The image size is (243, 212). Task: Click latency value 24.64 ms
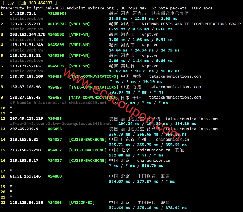(118, 50)
